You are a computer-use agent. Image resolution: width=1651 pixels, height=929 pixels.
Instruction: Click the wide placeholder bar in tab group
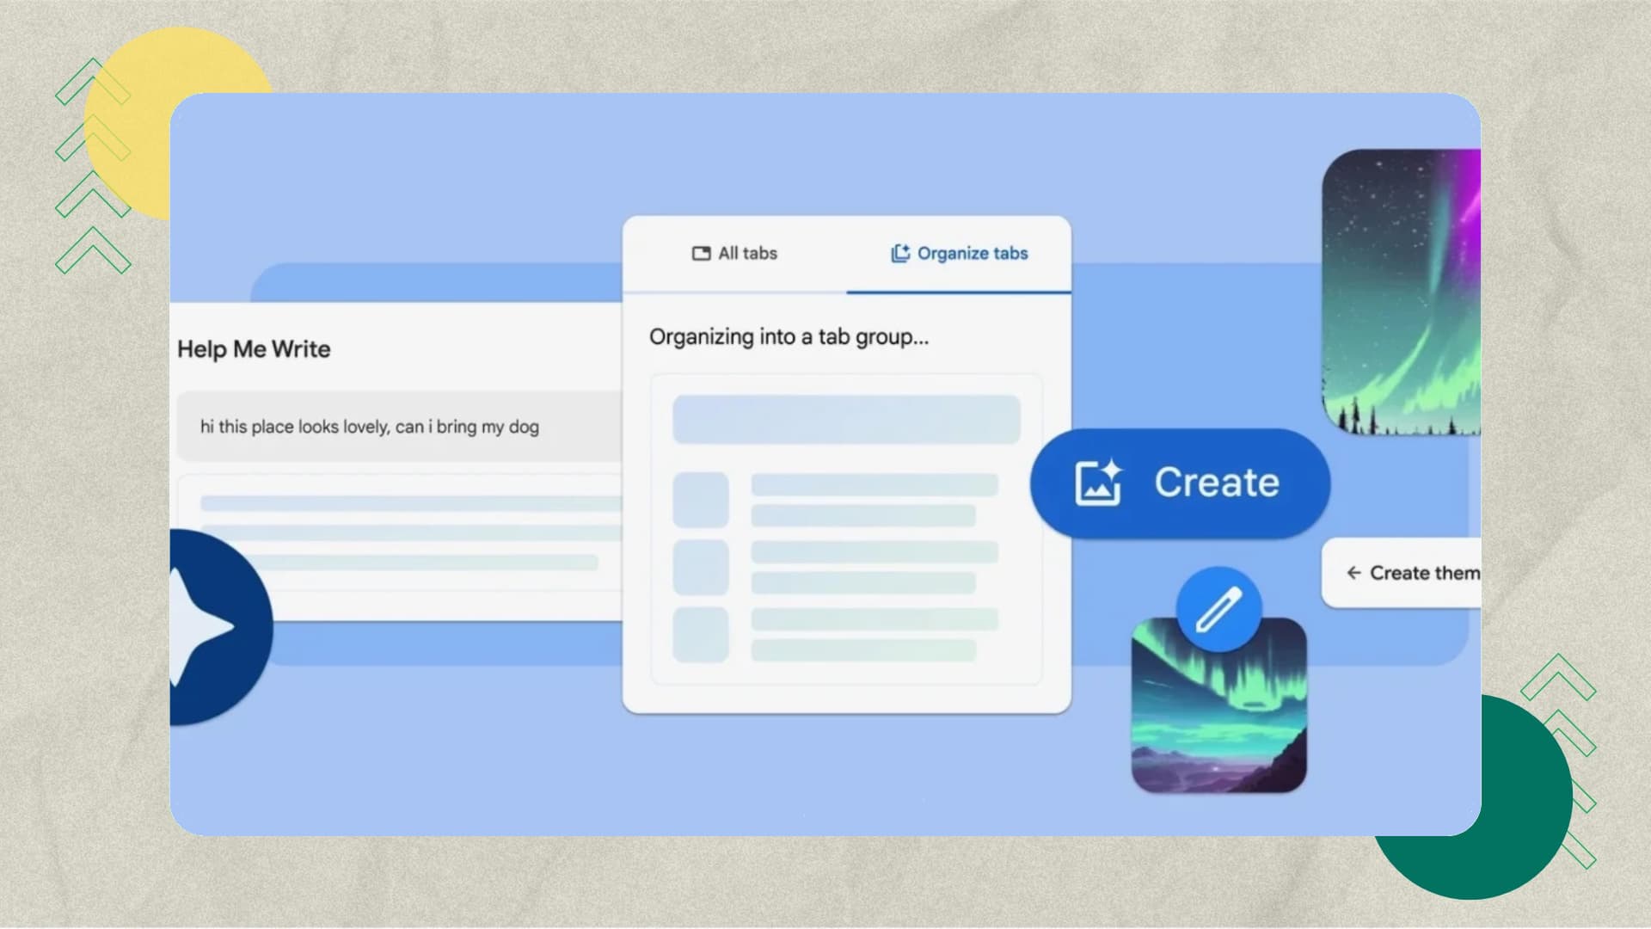846,419
